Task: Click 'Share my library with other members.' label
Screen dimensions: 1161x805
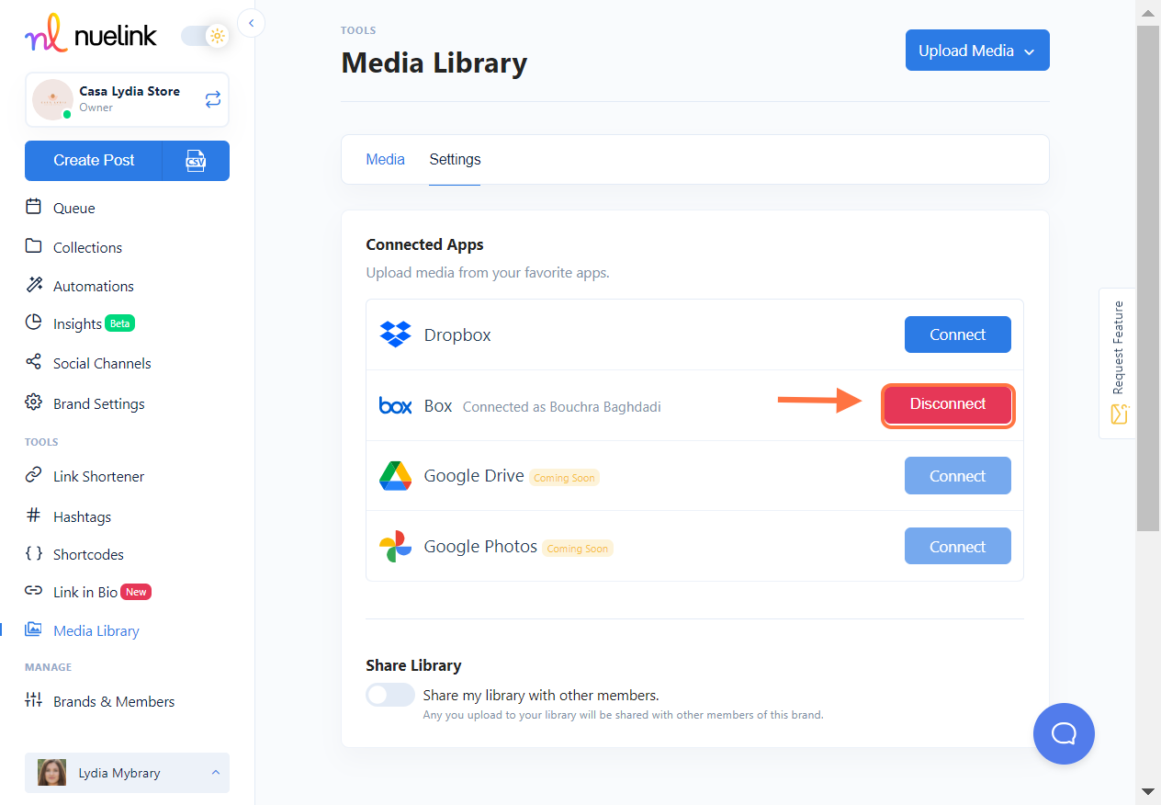Action: 541,695
